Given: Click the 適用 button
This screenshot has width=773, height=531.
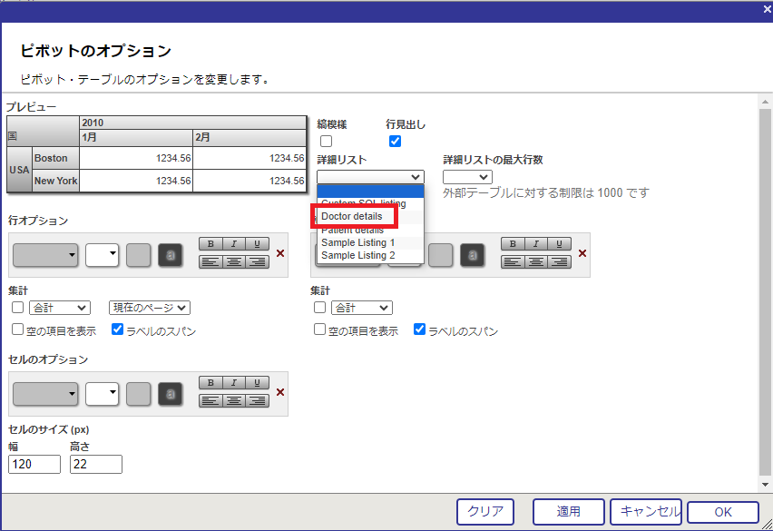Looking at the screenshot, I should (x=568, y=512).
